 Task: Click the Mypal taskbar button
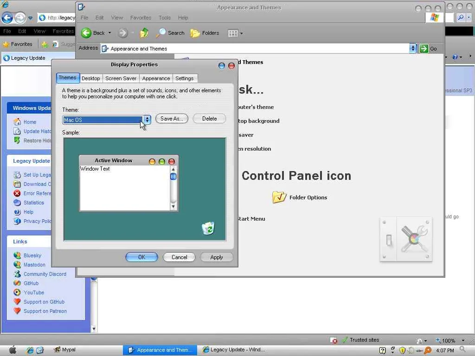[65, 350]
